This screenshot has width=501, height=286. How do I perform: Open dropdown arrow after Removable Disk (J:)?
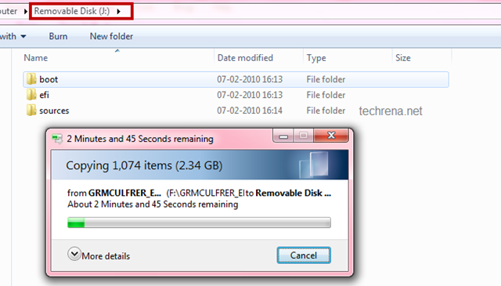(x=119, y=12)
